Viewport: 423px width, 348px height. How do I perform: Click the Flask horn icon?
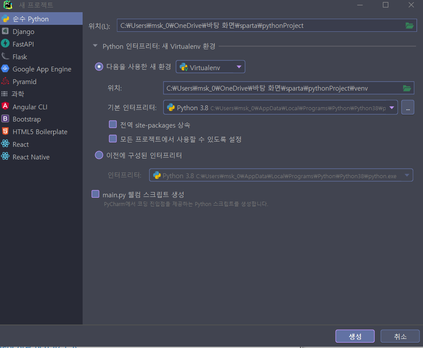point(5,56)
